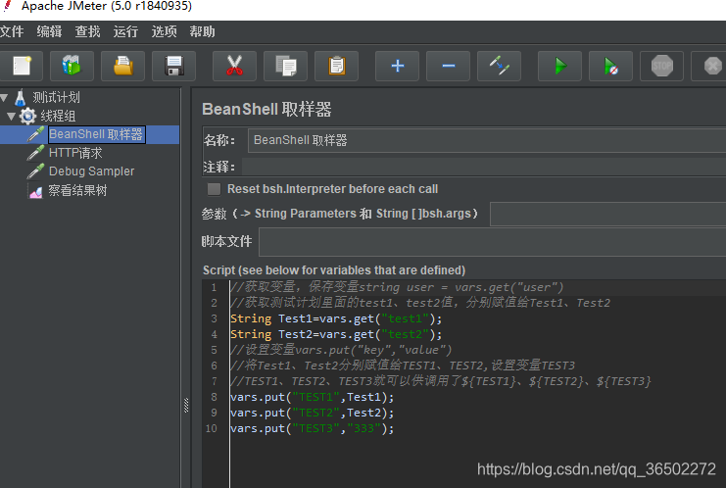Click the flask icon of 测试计划
Image resolution: width=726 pixels, height=488 pixels.
click(20, 97)
